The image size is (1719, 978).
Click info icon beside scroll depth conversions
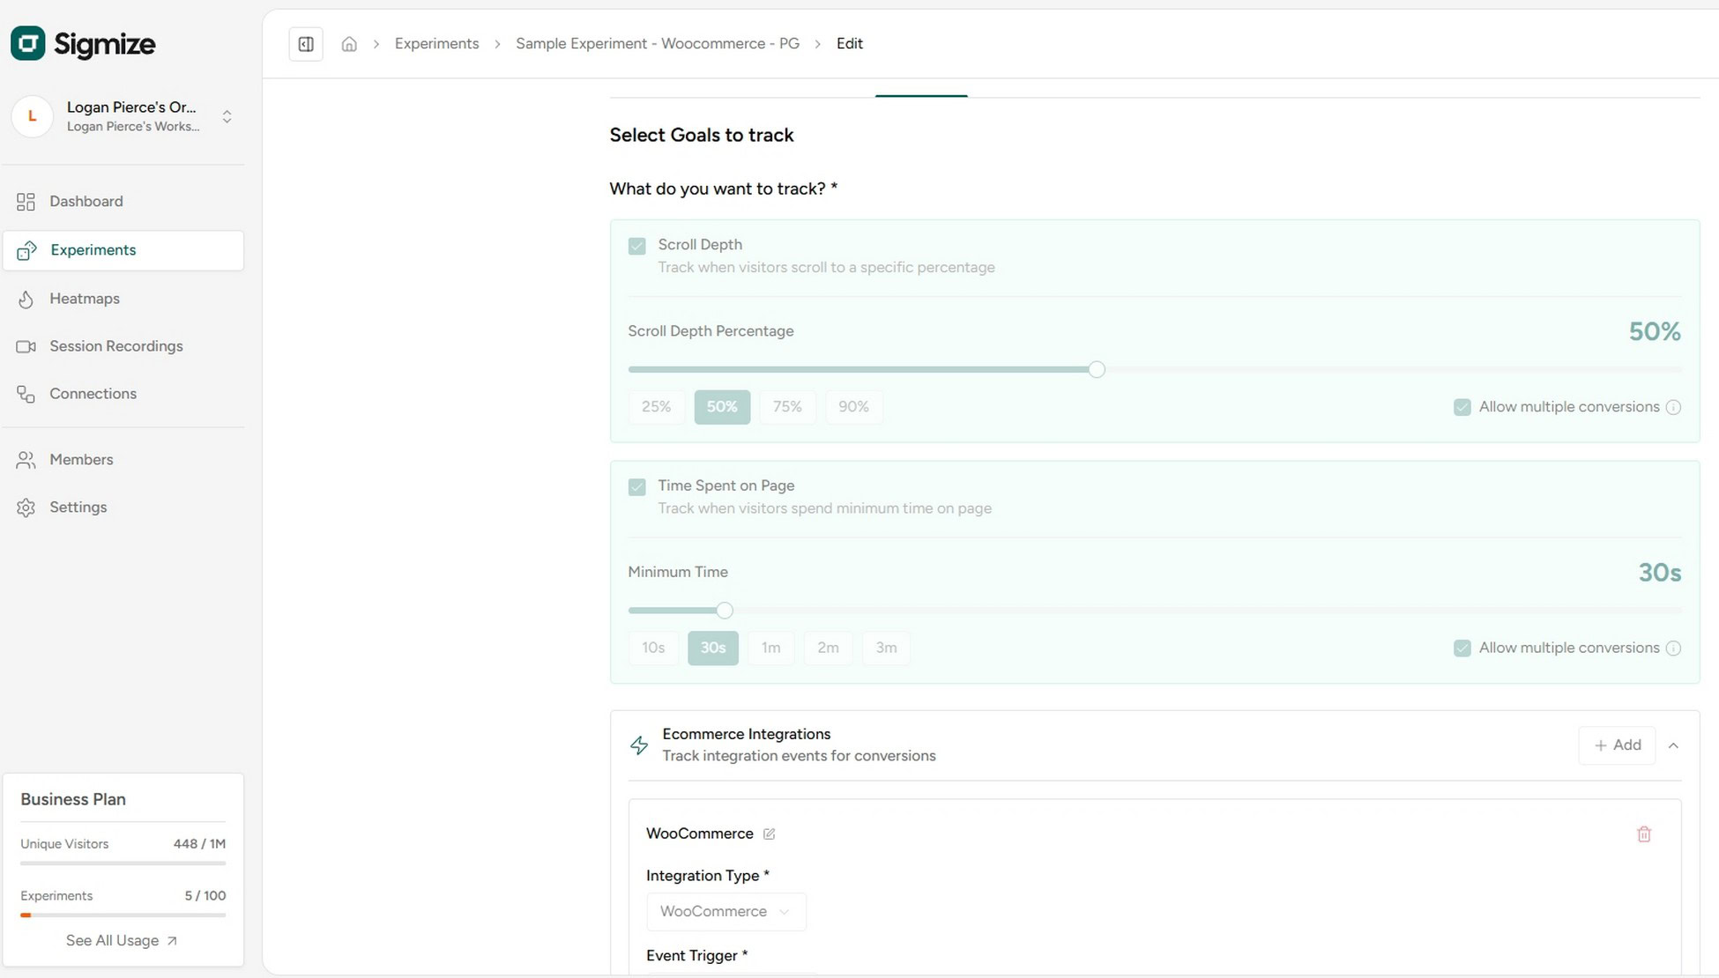(x=1673, y=407)
